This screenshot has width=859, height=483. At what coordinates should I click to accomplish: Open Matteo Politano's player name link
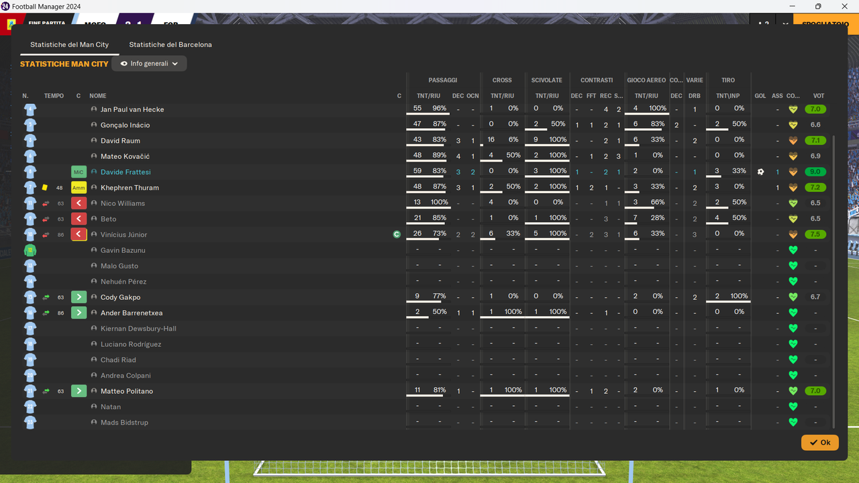(127, 391)
